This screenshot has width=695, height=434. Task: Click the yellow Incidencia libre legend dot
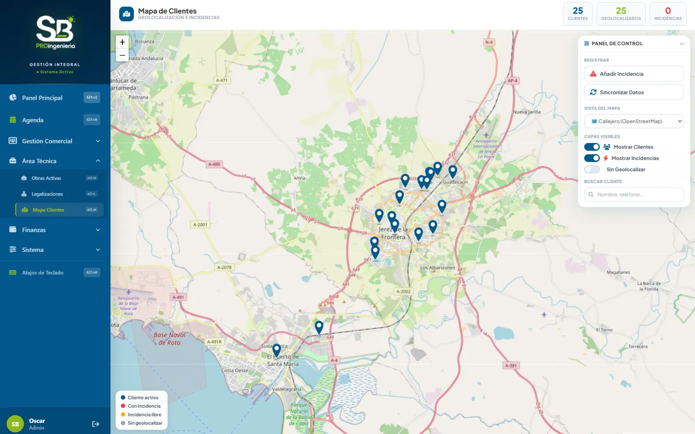pyautogui.click(x=123, y=414)
